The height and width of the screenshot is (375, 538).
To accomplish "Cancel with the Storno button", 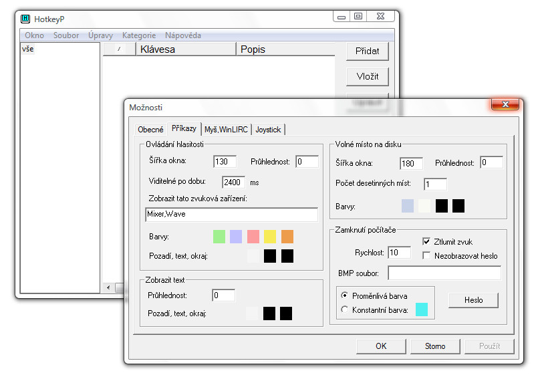I will [435, 346].
